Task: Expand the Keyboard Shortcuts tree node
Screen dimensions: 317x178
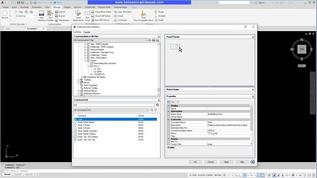Action: (78, 93)
